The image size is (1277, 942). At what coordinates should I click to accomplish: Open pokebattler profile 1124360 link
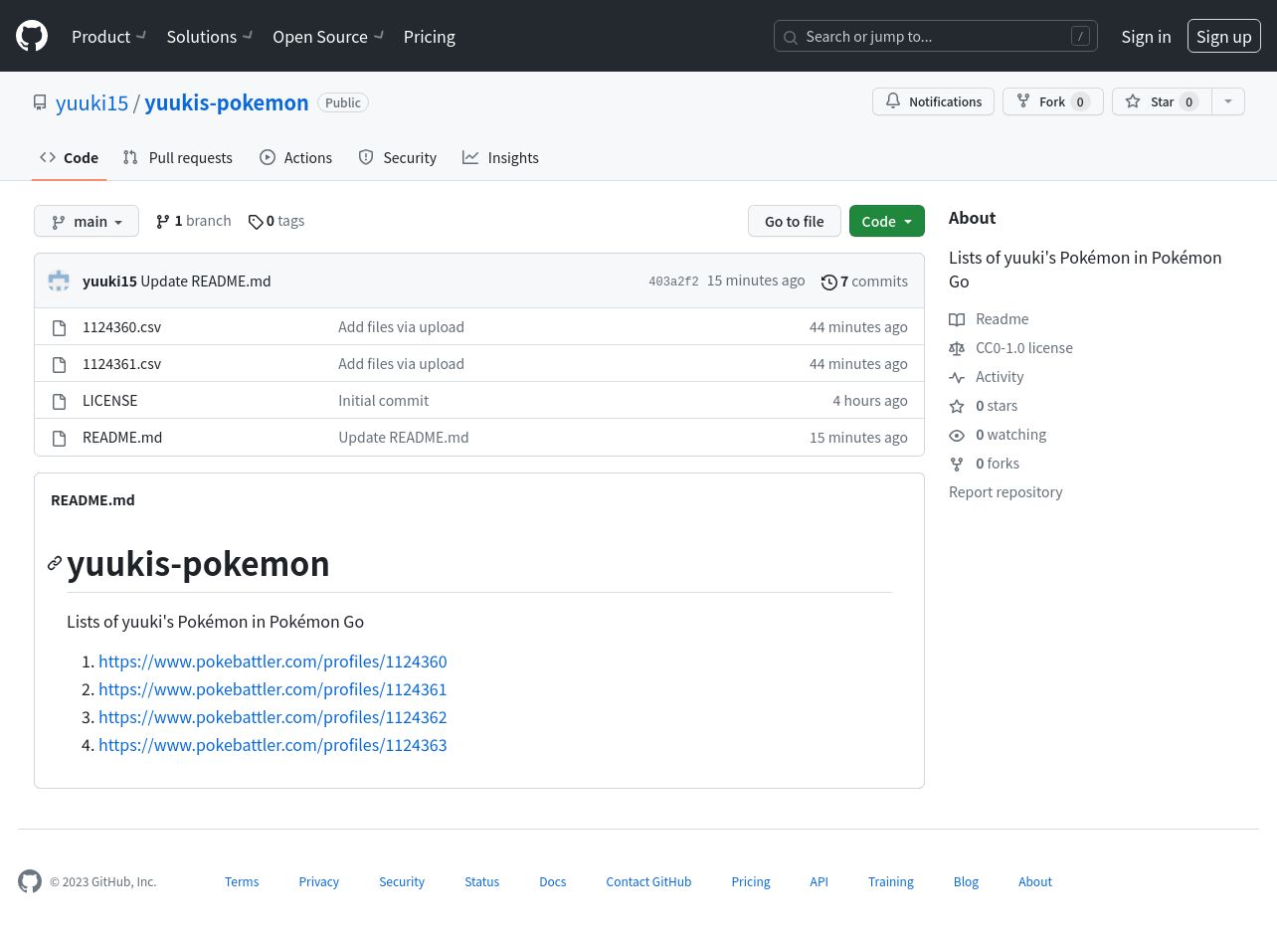point(273,661)
